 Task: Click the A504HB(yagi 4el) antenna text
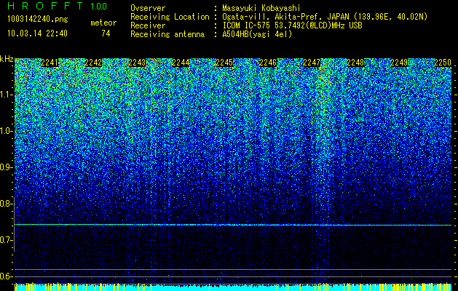(257, 34)
